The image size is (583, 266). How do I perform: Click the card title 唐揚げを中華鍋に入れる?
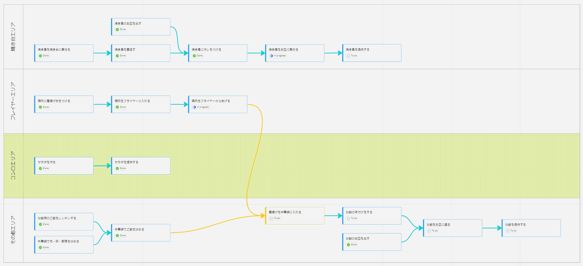pos(285,213)
